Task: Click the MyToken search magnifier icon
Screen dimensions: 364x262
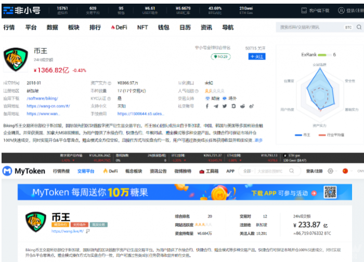Action: point(292,171)
